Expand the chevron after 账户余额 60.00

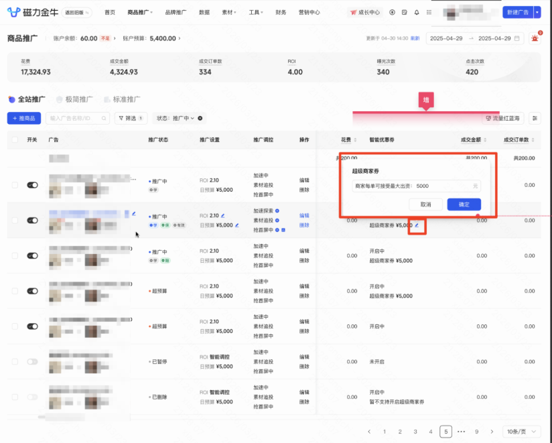point(115,38)
